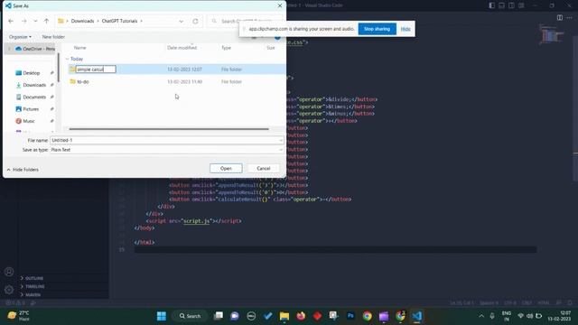Open Downloads quick access location

(x=34, y=85)
